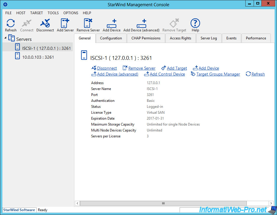Click the large server icon beside ISCSI-1 heading

click(84, 55)
